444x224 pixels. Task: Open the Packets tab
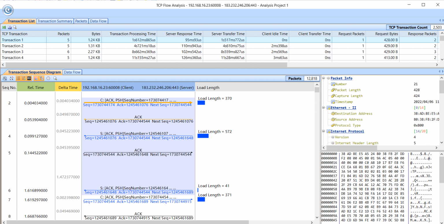coord(81,21)
